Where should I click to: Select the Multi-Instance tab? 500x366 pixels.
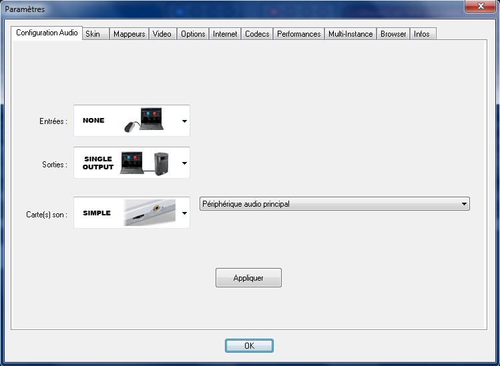coord(350,34)
